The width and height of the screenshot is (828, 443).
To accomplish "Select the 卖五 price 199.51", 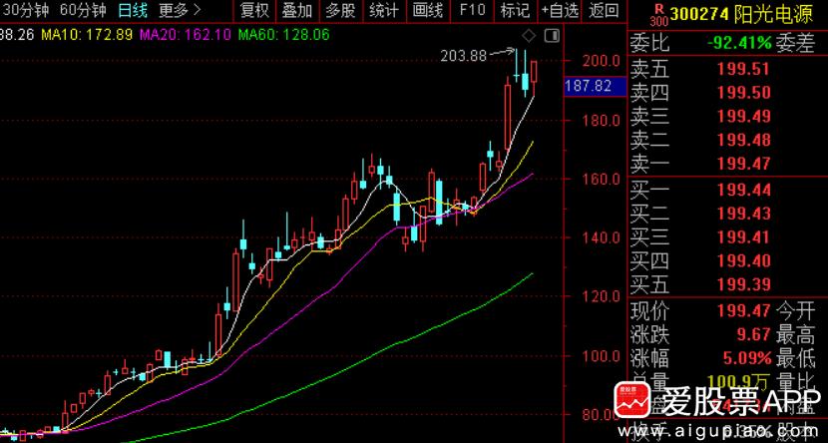I will (x=744, y=69).
